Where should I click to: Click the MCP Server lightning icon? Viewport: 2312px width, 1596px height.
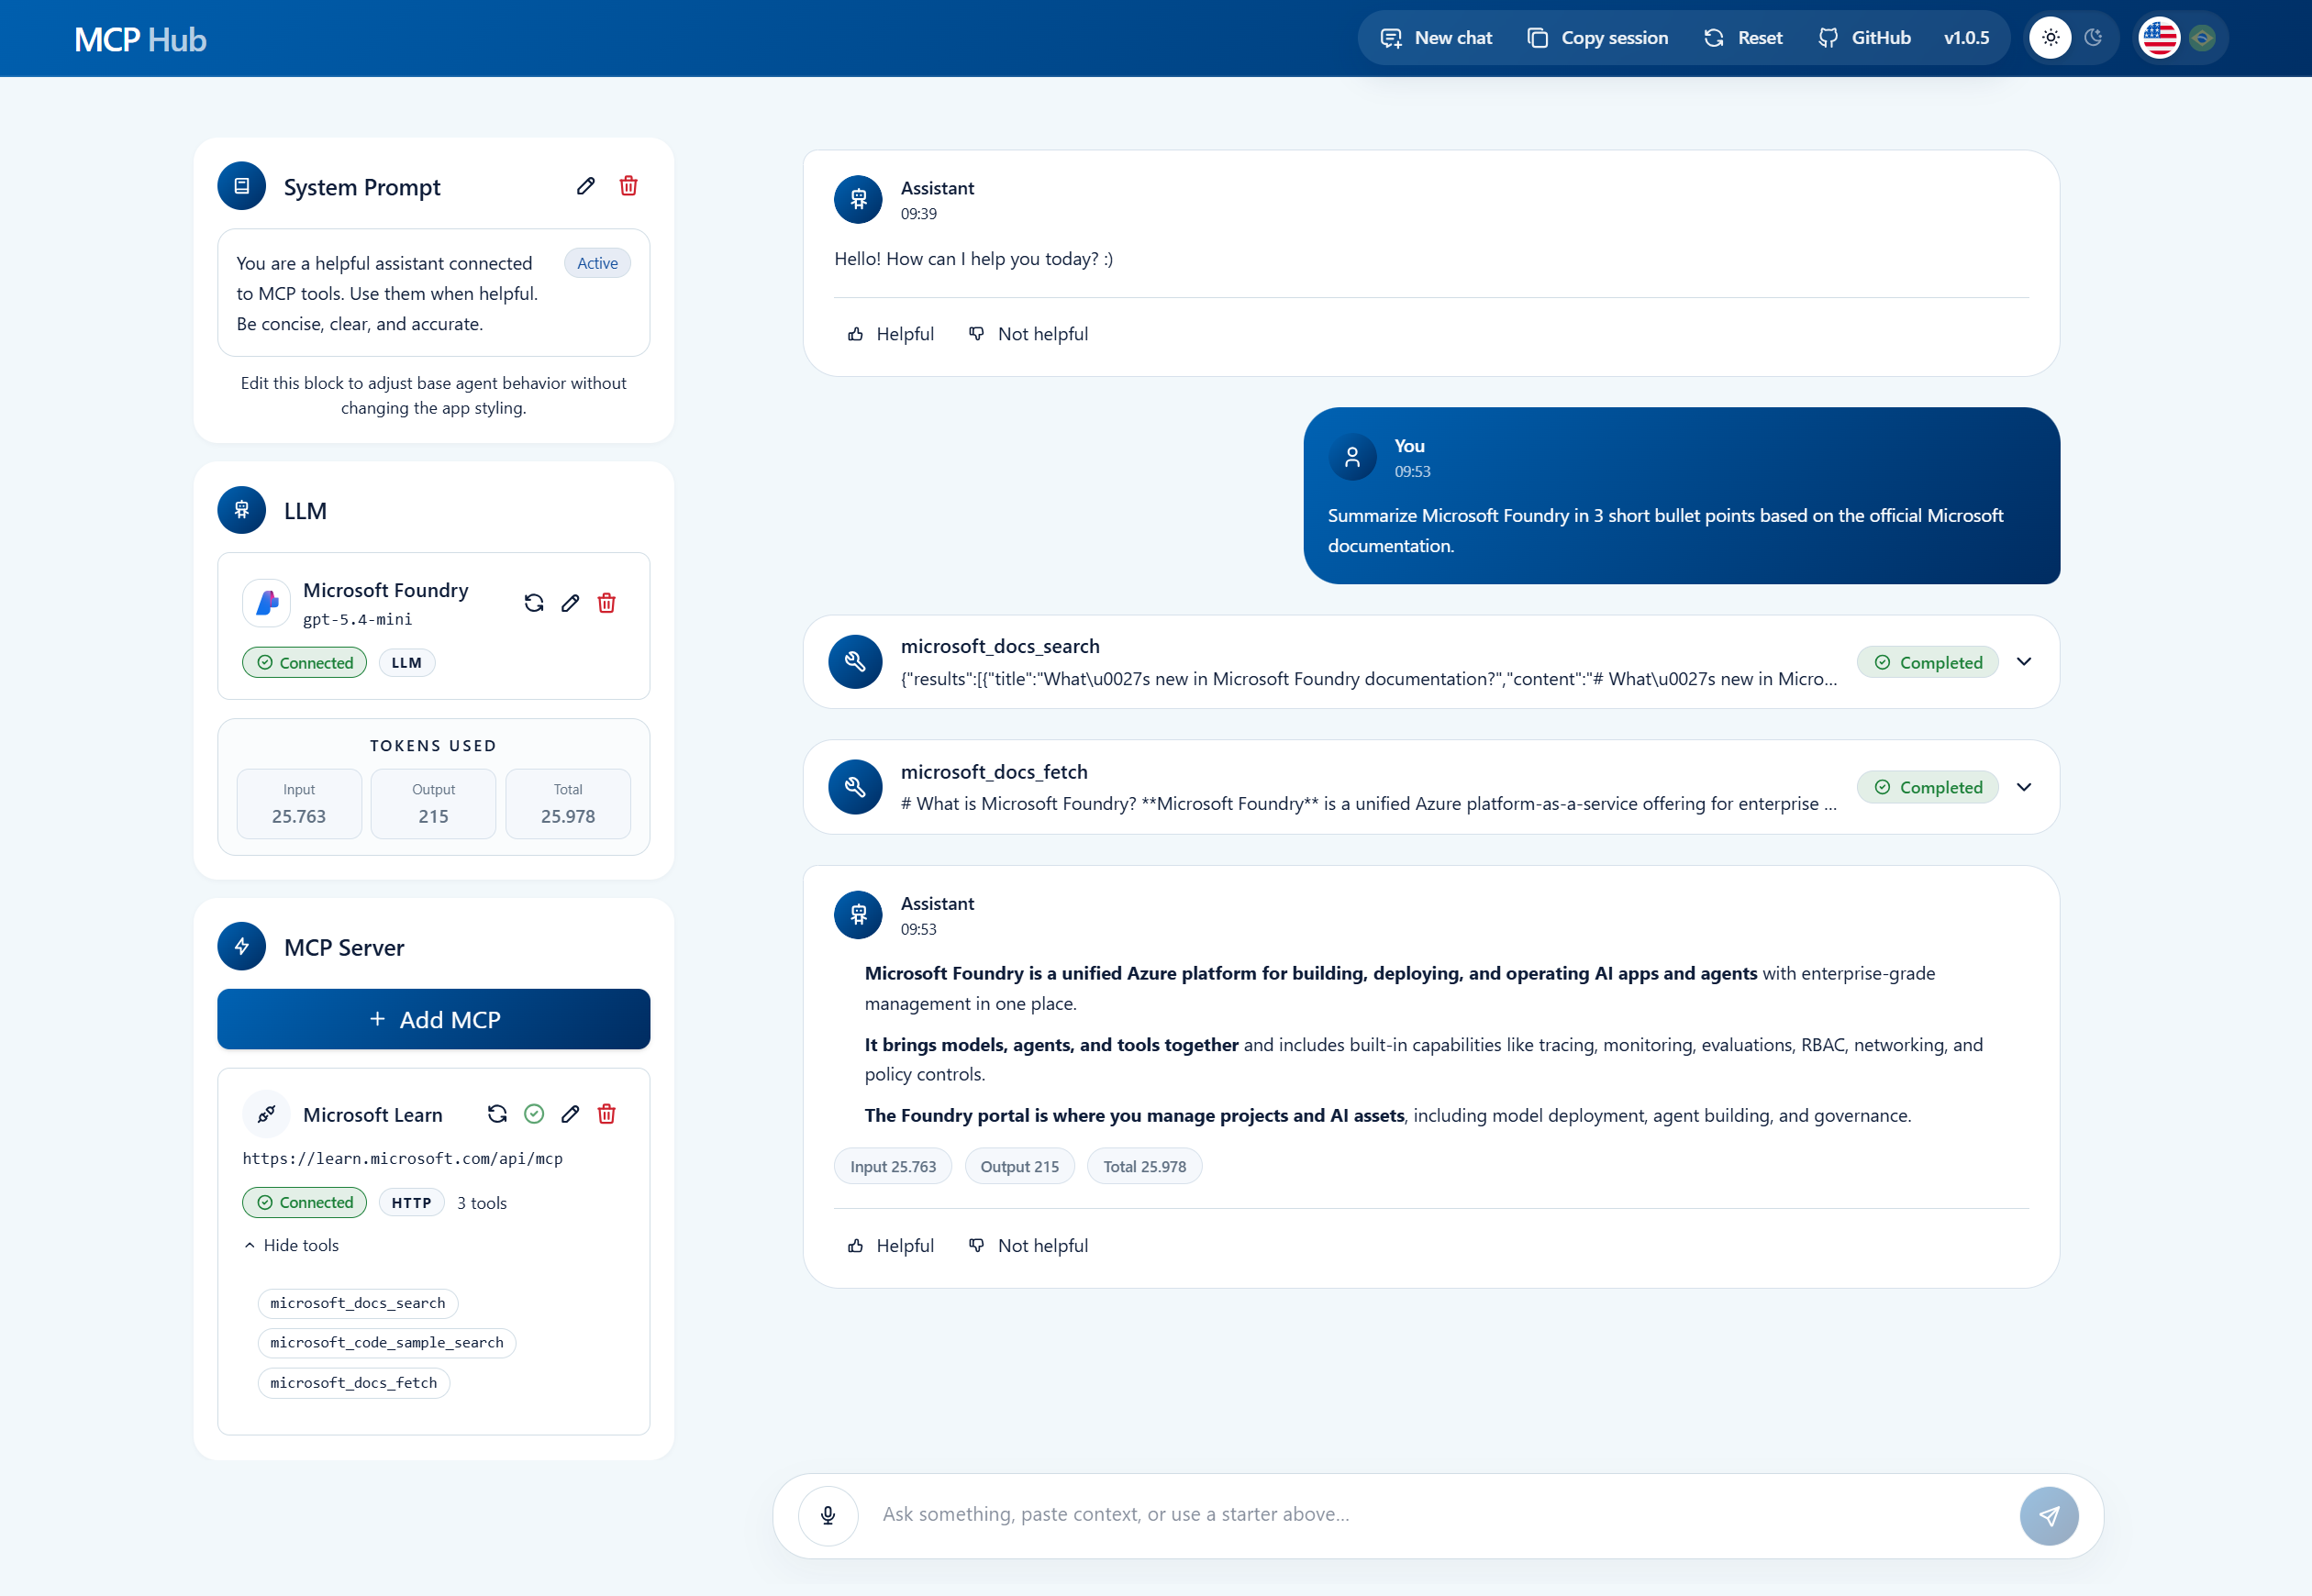[242, 946]
